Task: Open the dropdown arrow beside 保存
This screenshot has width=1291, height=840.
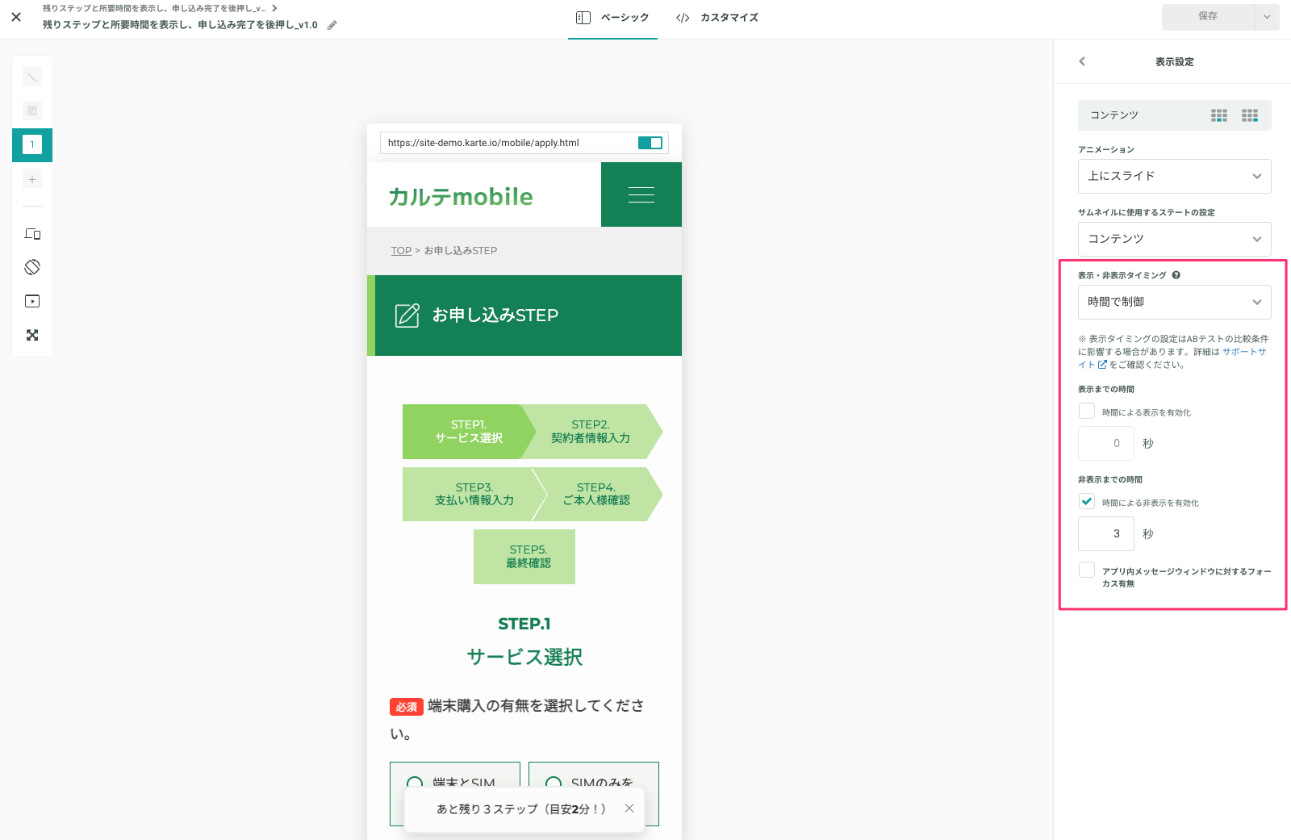Action: click(x=1267, y=17)
